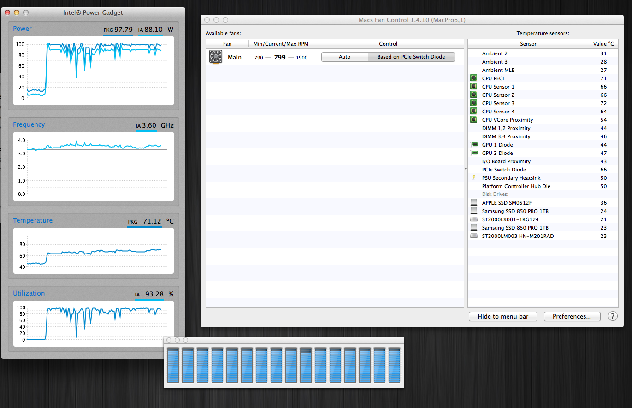The width and height of the screenshot is (632, 408).
Task: Sort by the Sensor column header
Action: point(528,44)
